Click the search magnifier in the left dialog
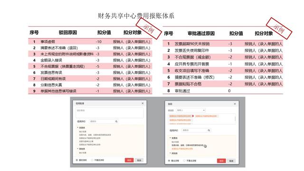 pyautogui.click(x=116, y=122)
